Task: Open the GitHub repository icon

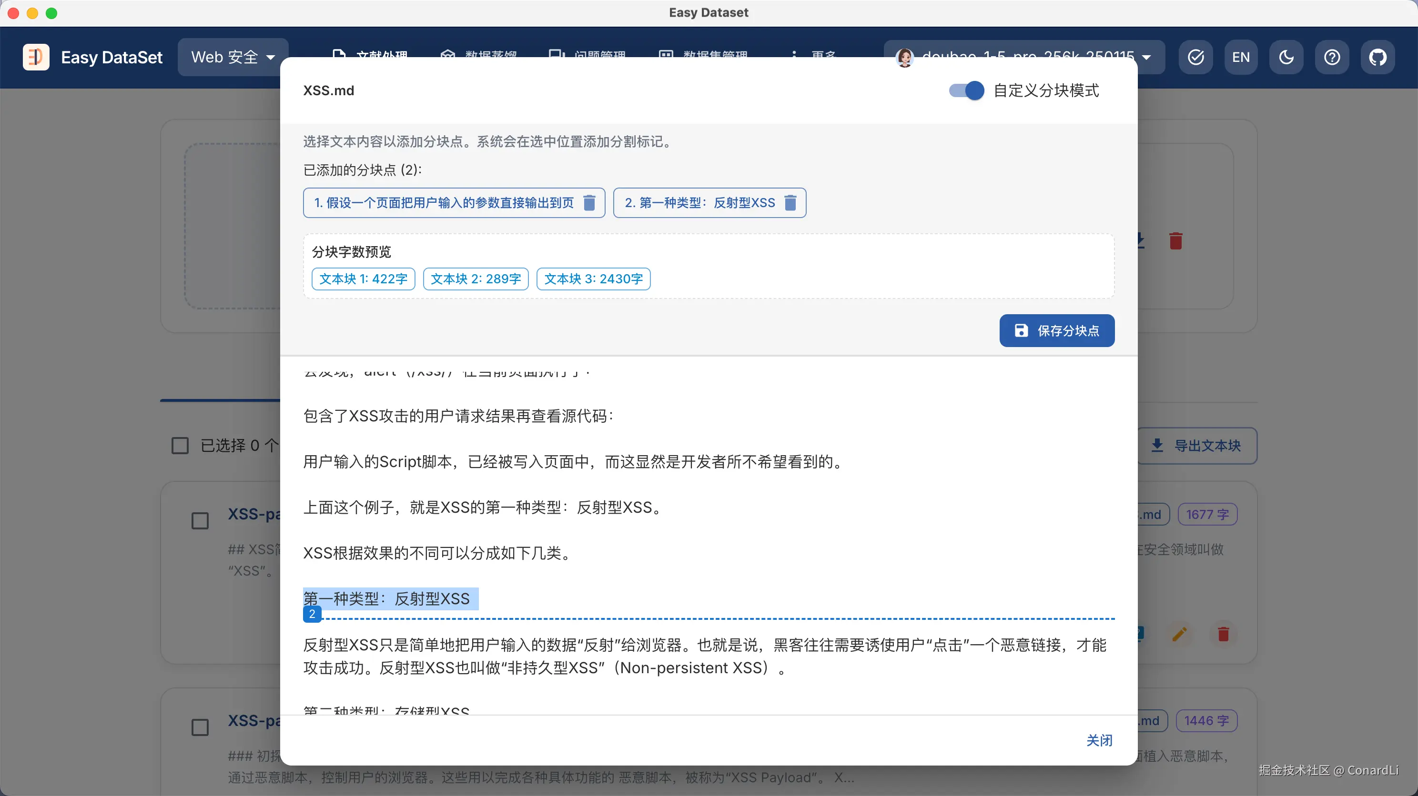Action: [x=1377, y=57]
